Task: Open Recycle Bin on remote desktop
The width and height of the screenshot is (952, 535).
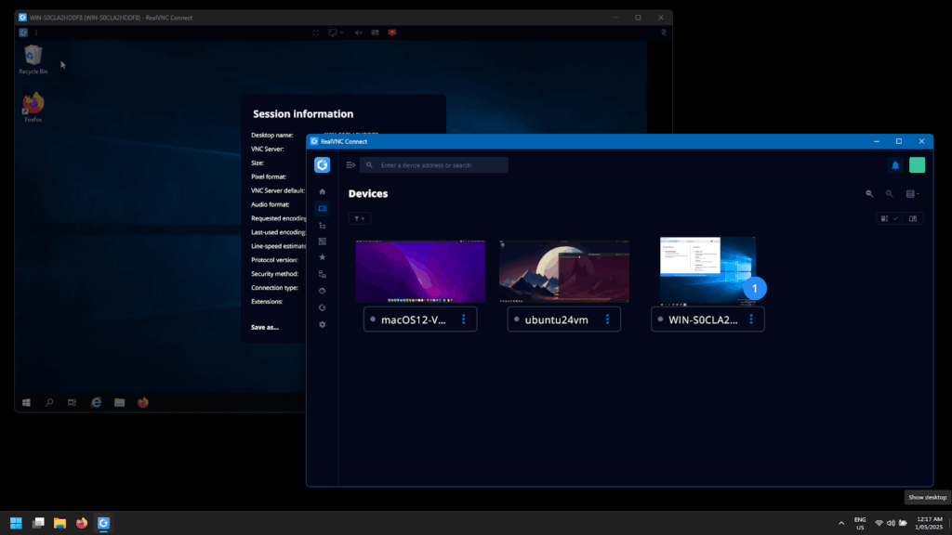Action: pos(33,60)
